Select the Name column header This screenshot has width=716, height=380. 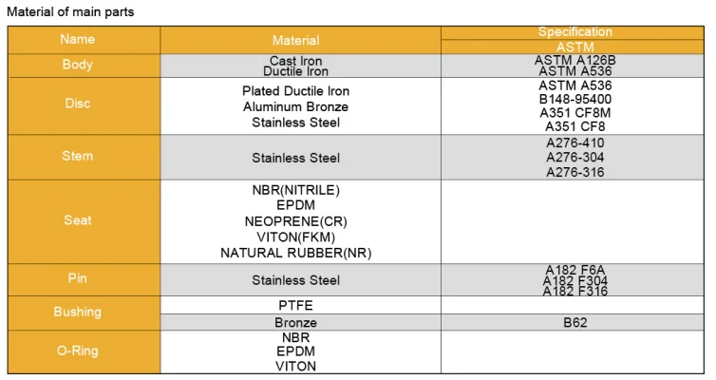click(x=78, y=40)
